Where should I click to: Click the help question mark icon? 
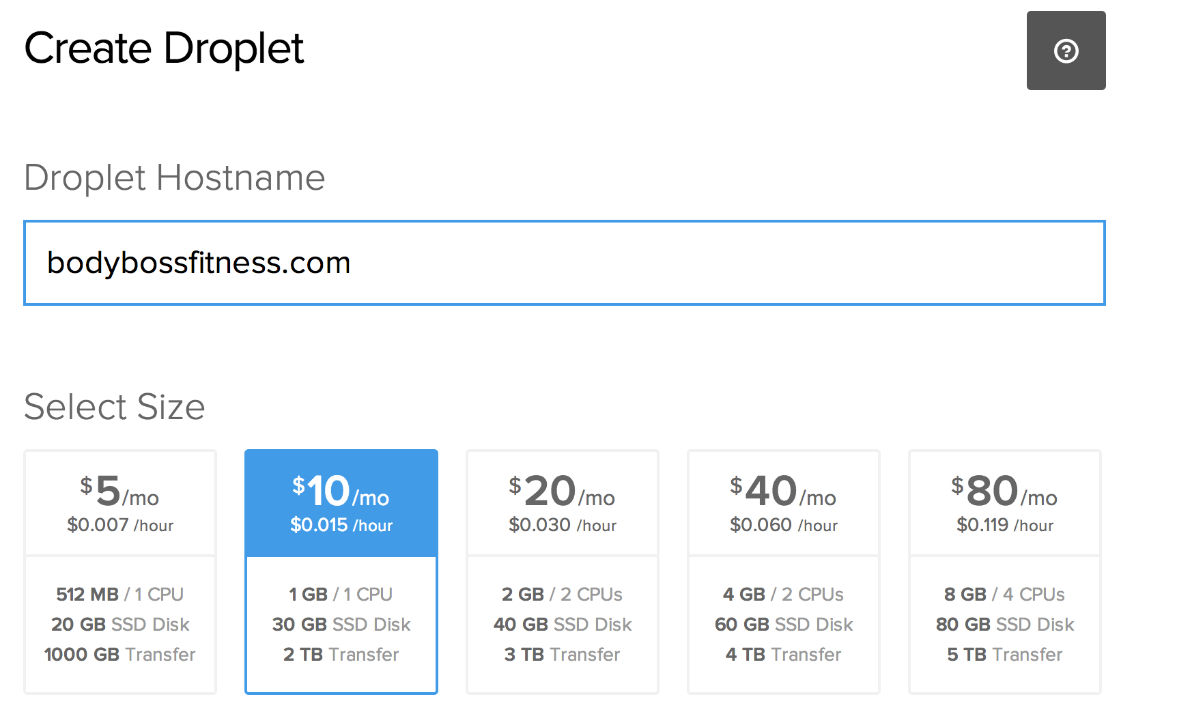tap(1066, 51)
